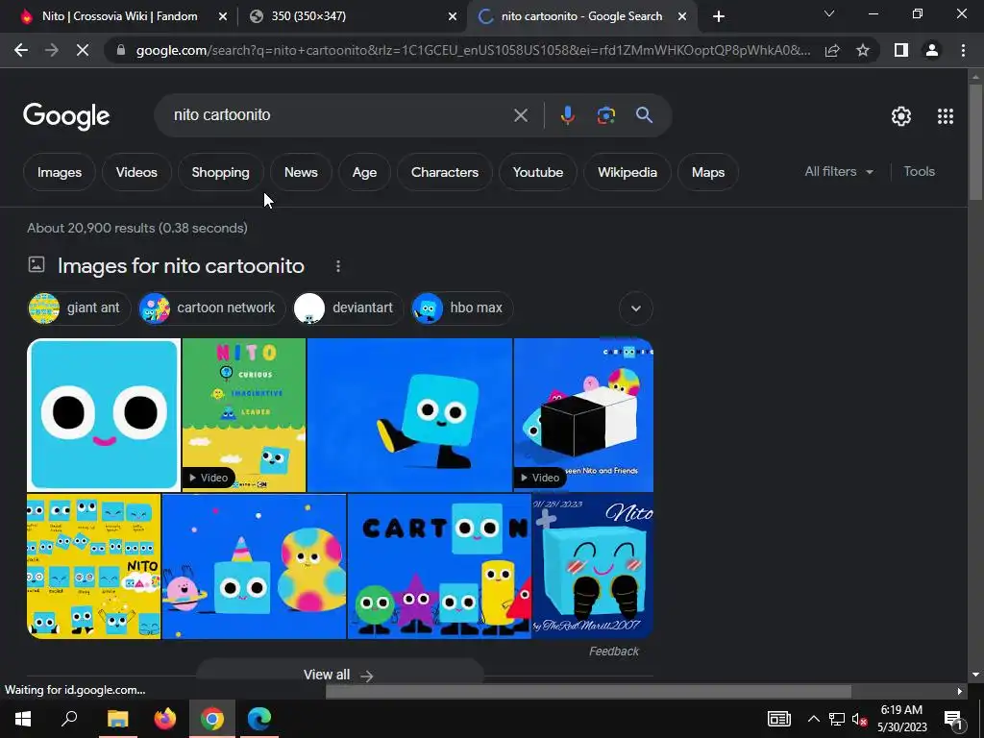Screen dimensions: 984x738
Task: Open the Chrome profile menu
Action: tap(932, 50)
